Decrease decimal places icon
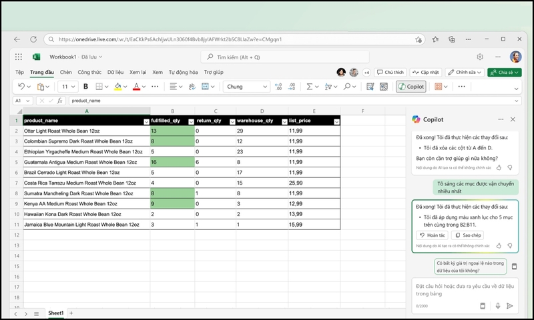The height and width of the screenshot is (320, 534). 292,87
